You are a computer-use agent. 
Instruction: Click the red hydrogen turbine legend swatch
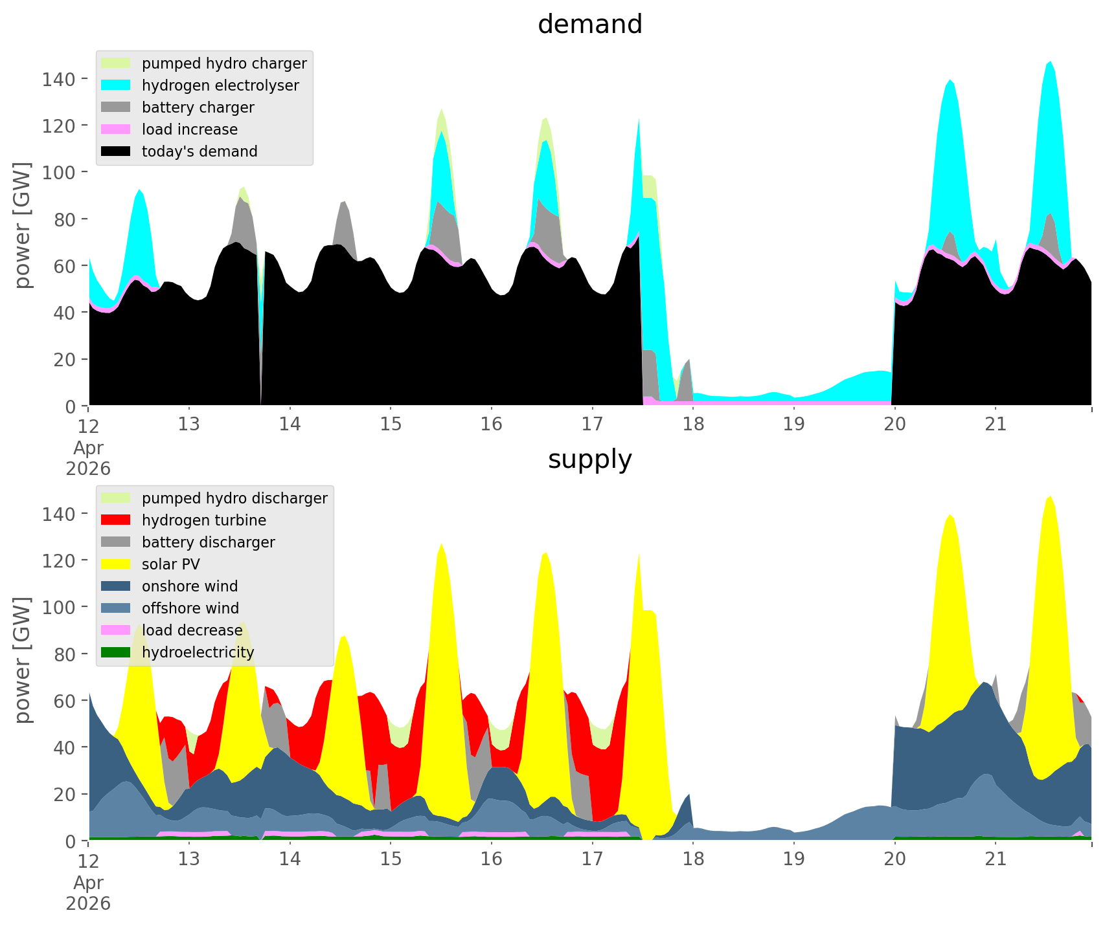coord(116,520)
